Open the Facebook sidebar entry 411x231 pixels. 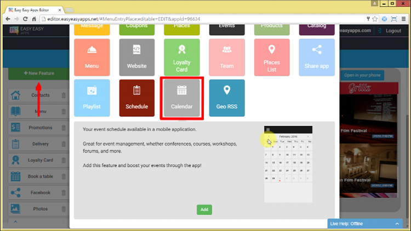pos(38,193)
